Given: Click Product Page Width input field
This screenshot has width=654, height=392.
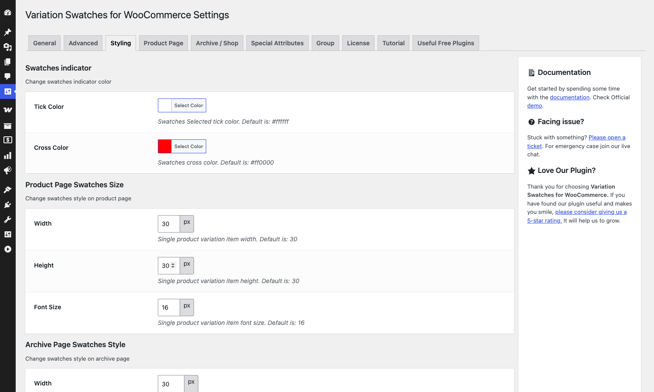Looking at the screenshot, I should [x=169, y=224].
